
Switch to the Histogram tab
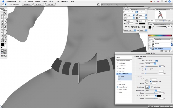pos(163,10)
